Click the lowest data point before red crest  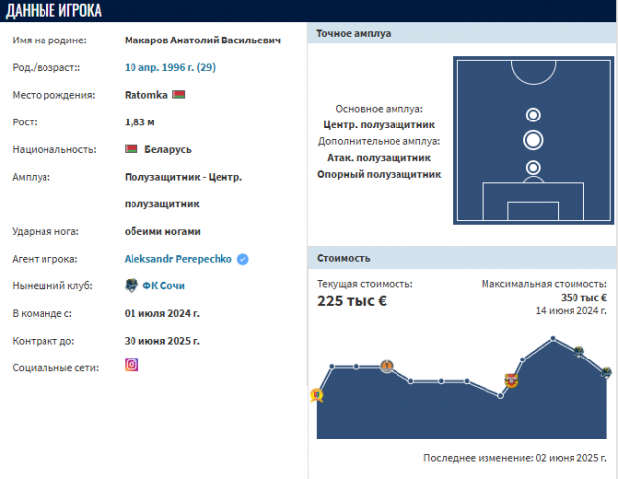click(x=500, y=396)
